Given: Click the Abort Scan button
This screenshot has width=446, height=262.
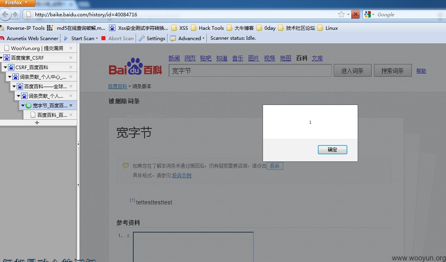Looking at the screenshot, I should (117, 38).
